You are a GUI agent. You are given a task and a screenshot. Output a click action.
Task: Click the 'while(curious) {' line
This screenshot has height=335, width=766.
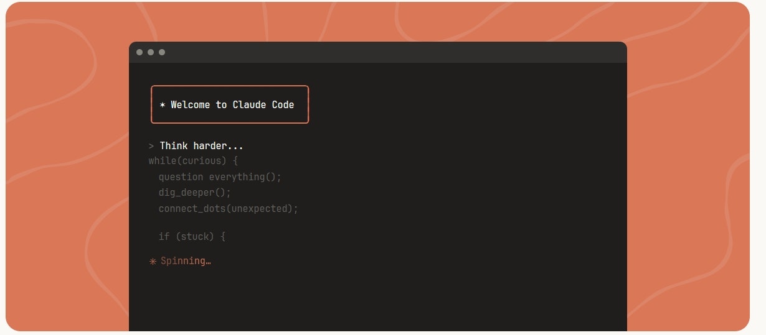[x=194, y=162]
